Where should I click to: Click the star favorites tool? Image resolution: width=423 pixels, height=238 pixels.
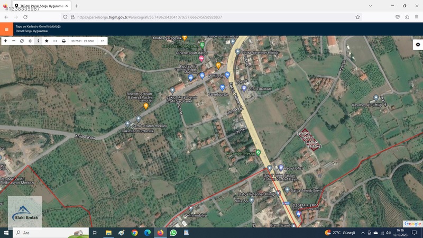pyautogui.click(x=47, y=41)
